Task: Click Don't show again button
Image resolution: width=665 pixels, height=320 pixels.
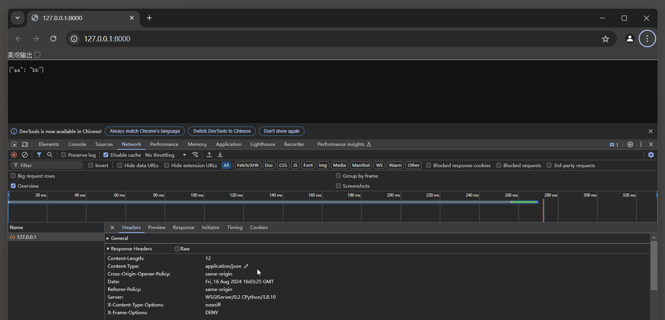Action: point(282,131)
